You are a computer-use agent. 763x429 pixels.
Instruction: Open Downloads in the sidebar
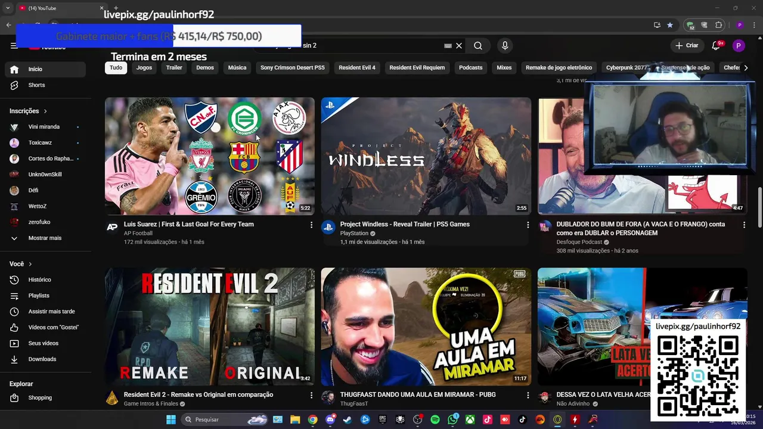(45, 359)
